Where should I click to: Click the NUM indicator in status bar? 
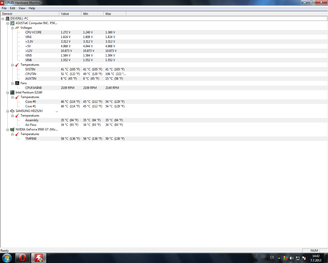314,251
